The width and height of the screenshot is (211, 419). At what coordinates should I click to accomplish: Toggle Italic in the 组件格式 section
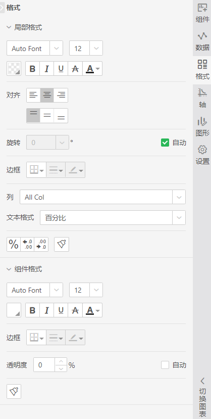coord(46,310)
